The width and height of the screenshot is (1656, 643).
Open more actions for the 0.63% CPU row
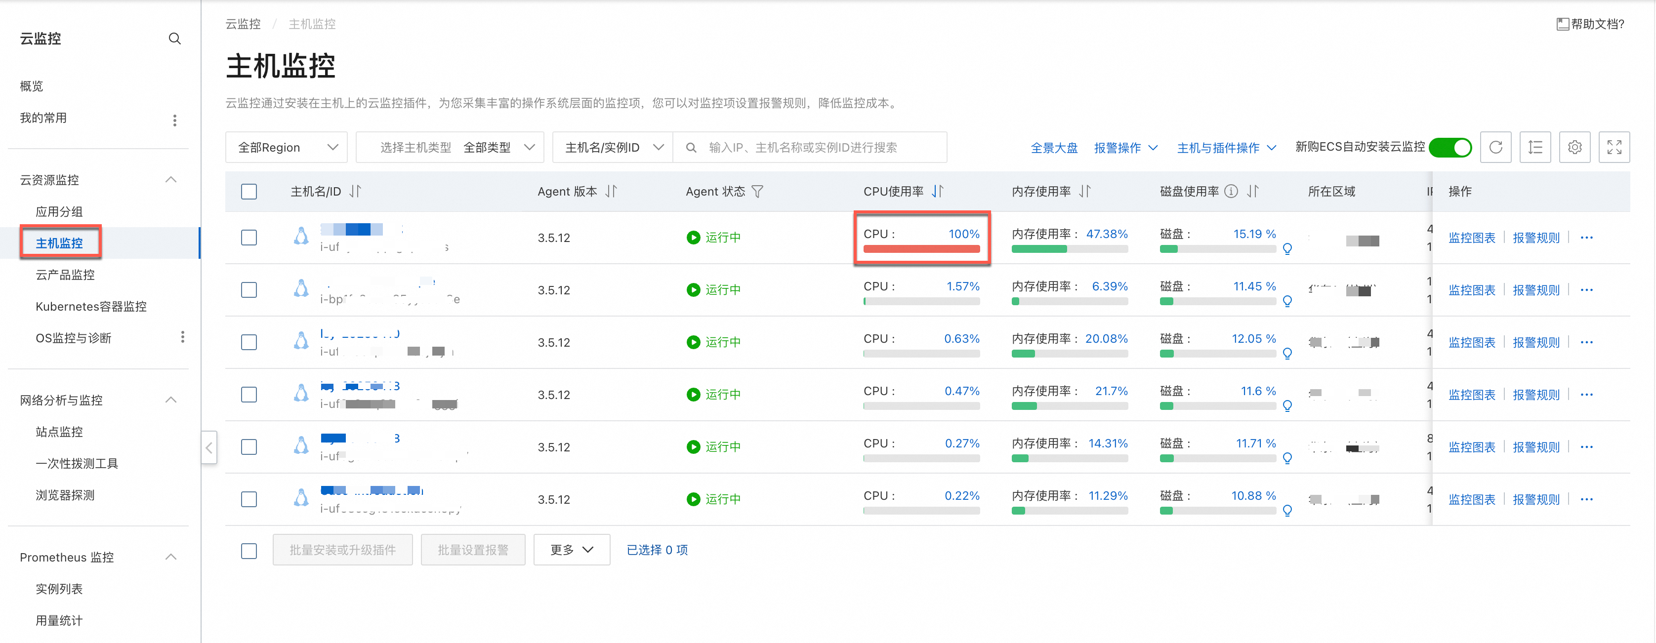(x=1586, y=342)
